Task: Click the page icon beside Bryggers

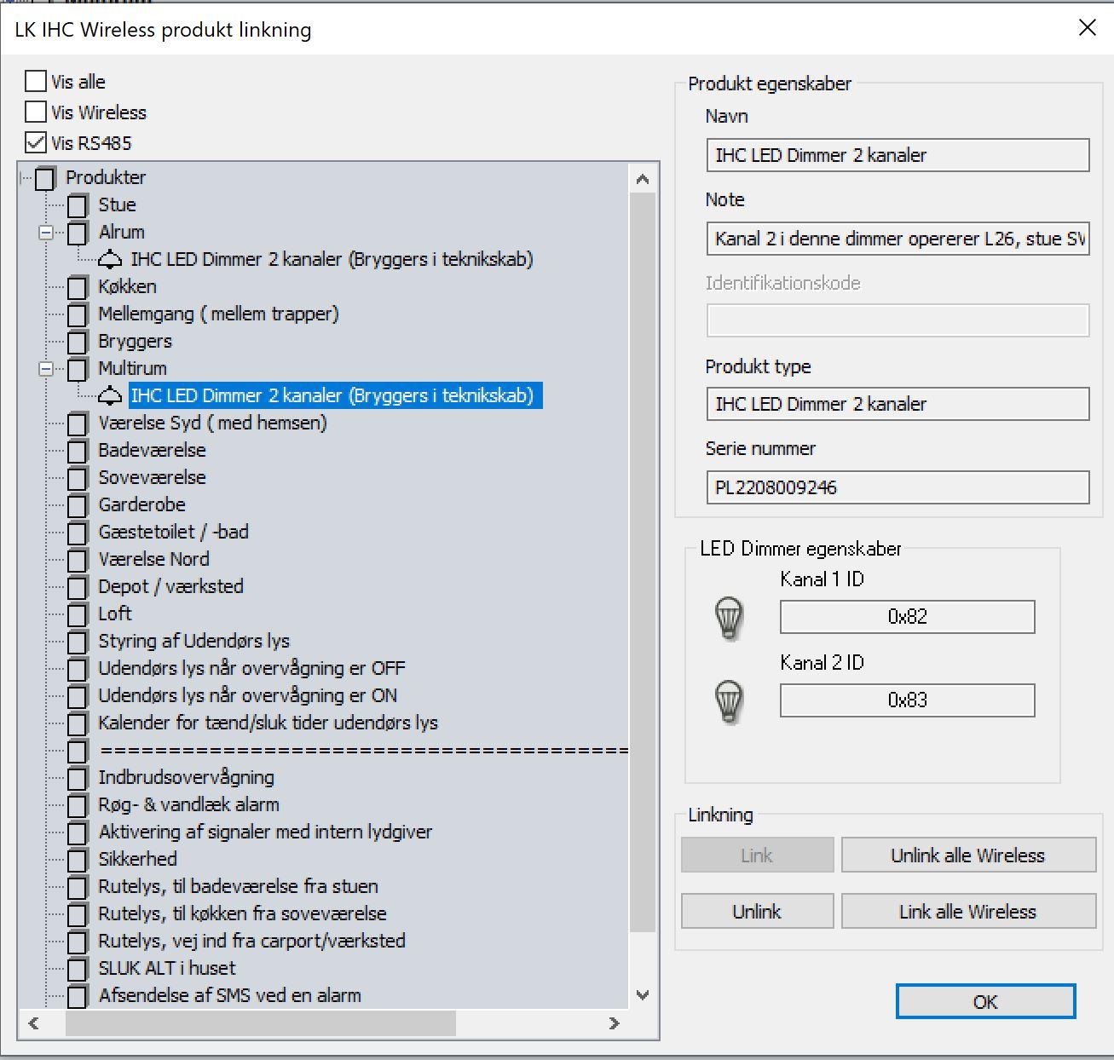Action: click(78, 342)
